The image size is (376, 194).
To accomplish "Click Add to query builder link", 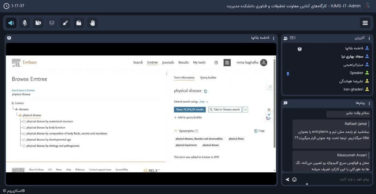I will tap(188, 117).
